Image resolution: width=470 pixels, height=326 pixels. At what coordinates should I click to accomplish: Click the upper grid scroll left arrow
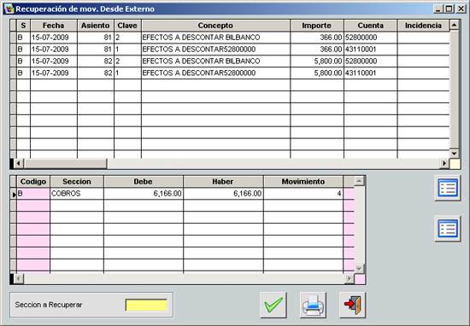pos(18,164)
